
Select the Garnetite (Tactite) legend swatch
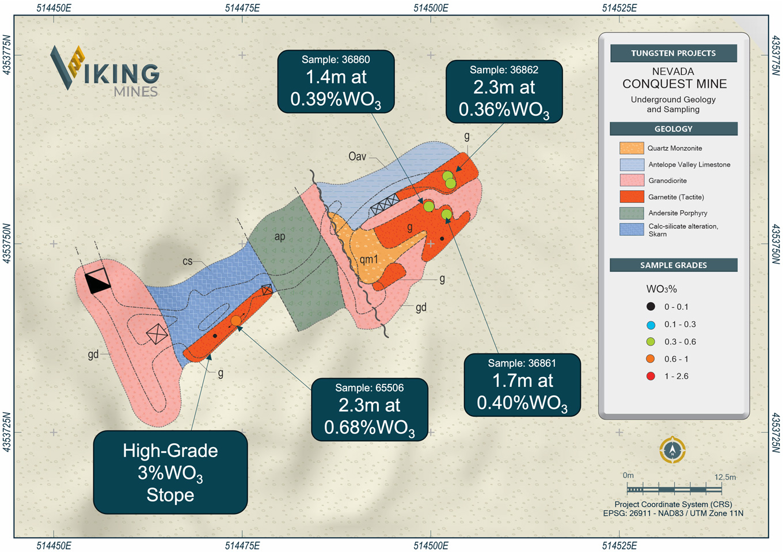(631, 197)
